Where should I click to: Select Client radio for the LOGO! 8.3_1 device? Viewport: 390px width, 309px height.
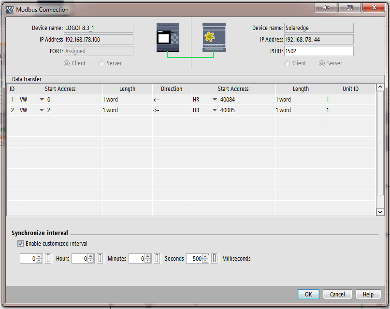click(67, 63)
